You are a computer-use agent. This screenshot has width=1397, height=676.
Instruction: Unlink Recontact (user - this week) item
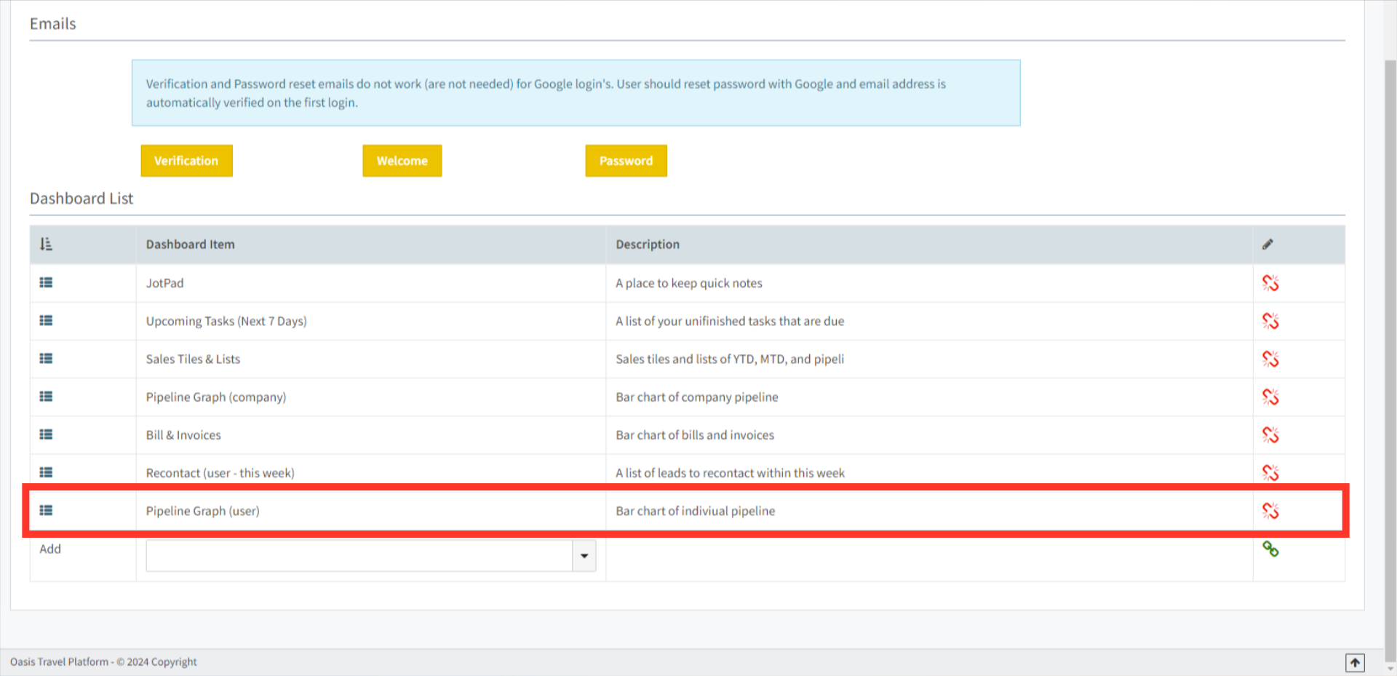(1271, 472)
